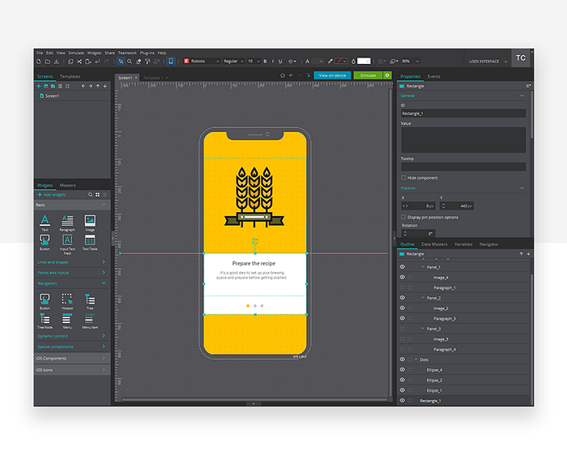Viewport: 567px width, 455px height.
Task: Select the Menu Item widget
Action: tap(90, 321)
